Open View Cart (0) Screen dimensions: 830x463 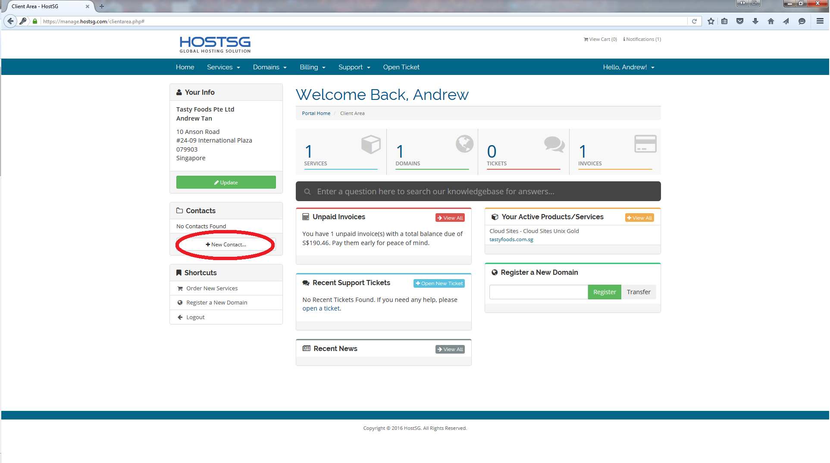click(x=600, y=39)
